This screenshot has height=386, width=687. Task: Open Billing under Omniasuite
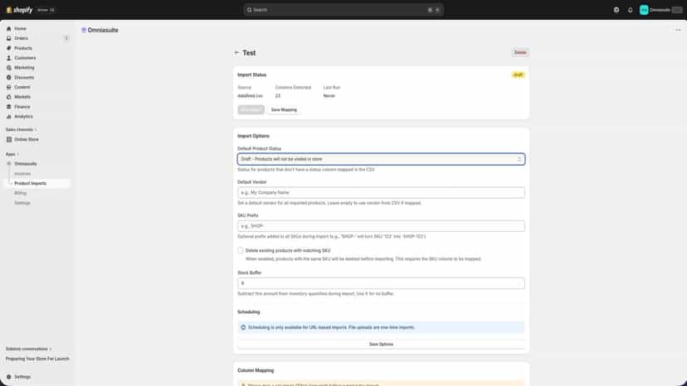(20, 193)
